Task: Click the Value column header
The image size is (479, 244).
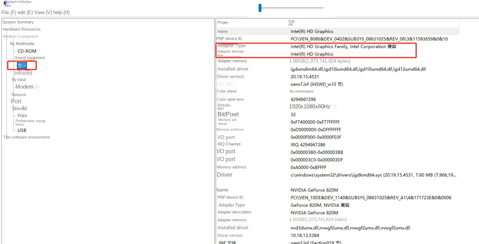Action: tap(292, 22)
